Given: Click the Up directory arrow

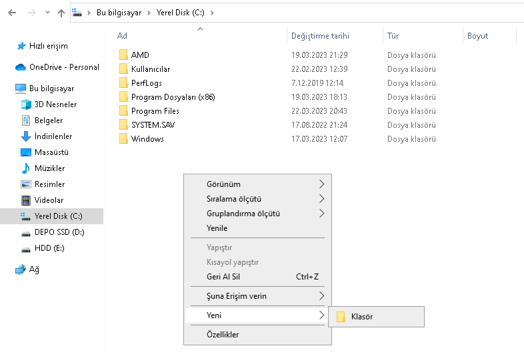Looking at the screenshot, I should 61,13.
